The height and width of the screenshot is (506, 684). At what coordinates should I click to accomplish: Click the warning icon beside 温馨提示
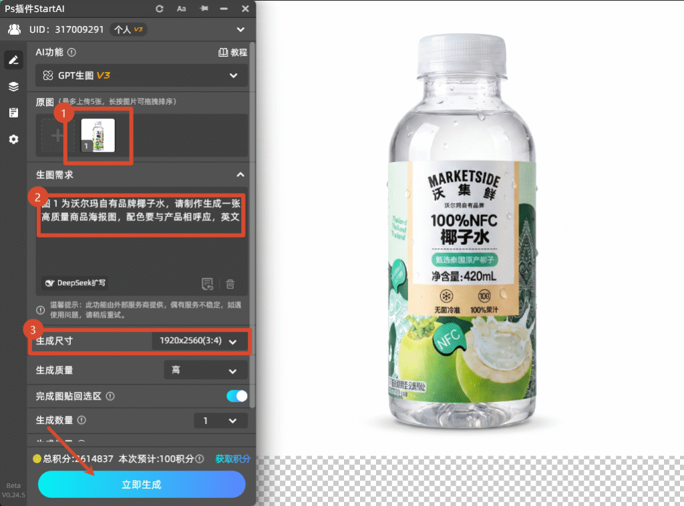point(40,310)
